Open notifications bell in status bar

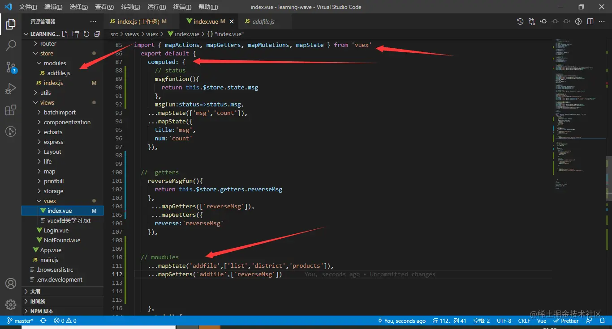click(603, 321)
